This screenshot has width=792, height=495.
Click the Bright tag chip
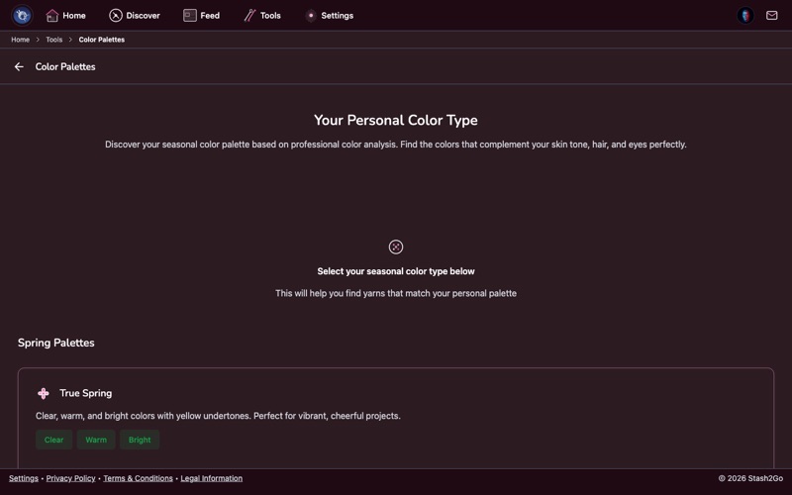[140, 440]
